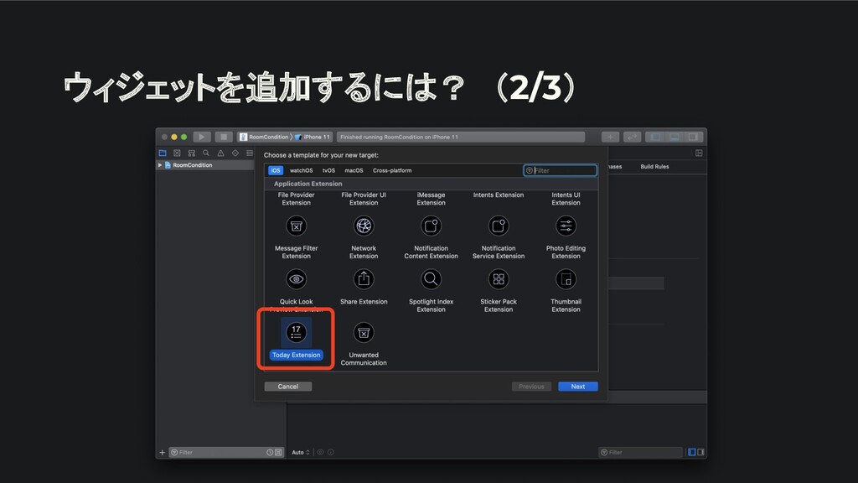Image resolution: width=858 pixels, height=483 pixels.
Task: Select the File Provider UI Extension label
Action: pos(364,199)
